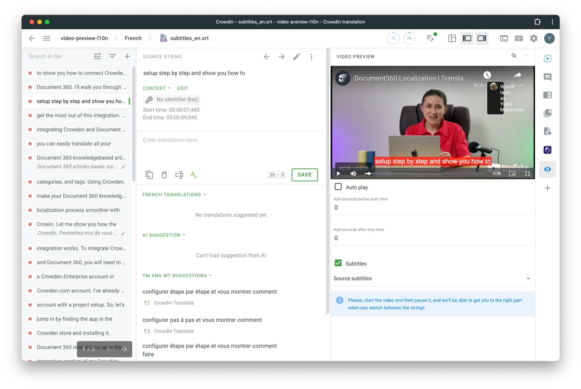Screen dimensions: 581x389
Task: Save the translation with SAVE button
Action: pos(304,175)
